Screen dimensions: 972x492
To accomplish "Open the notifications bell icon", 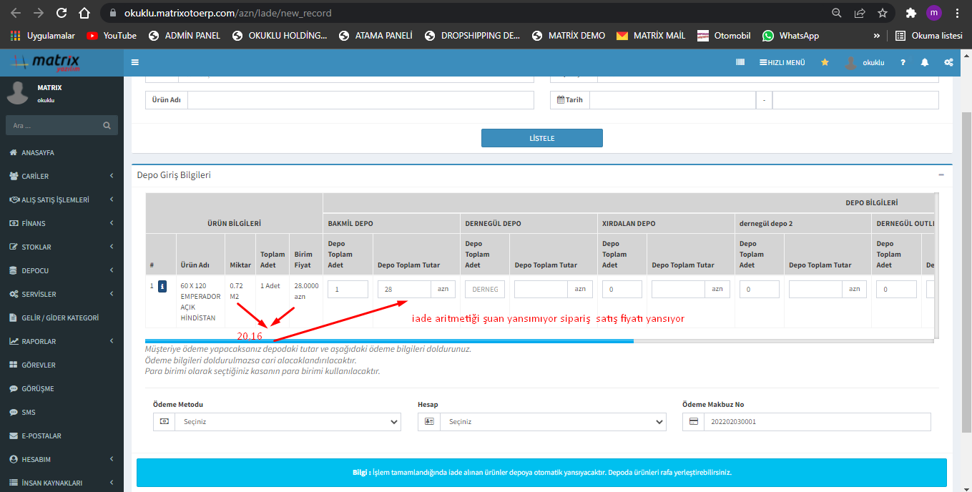I will pyautogui.click(x=924, y=62).
